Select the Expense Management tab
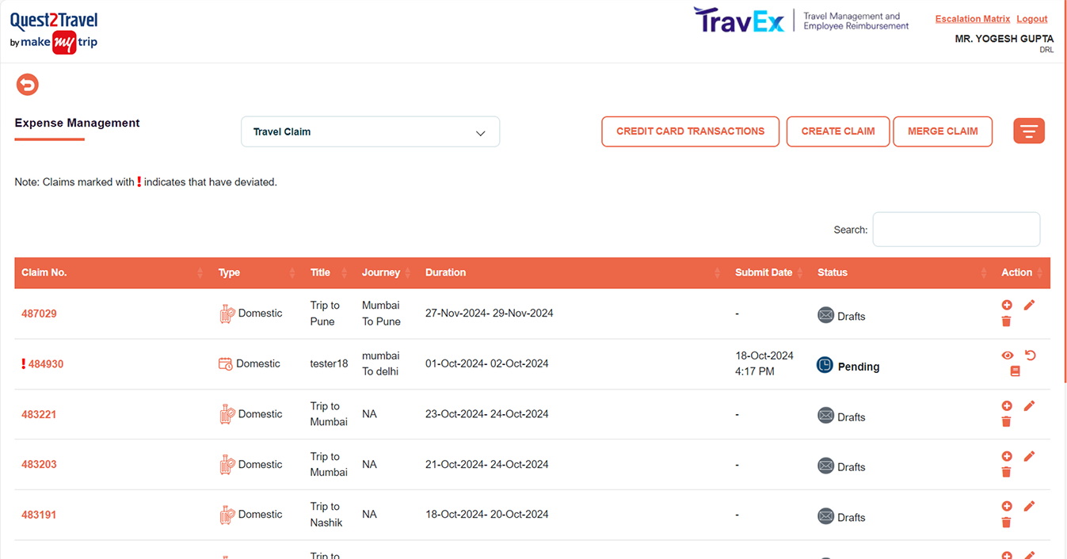Screen dimensions: 1067x559 point(77,124)
